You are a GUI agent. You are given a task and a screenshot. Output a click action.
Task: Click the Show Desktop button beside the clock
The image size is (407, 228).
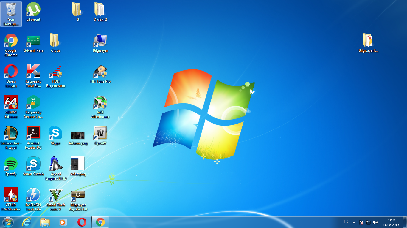pos(405,222)
